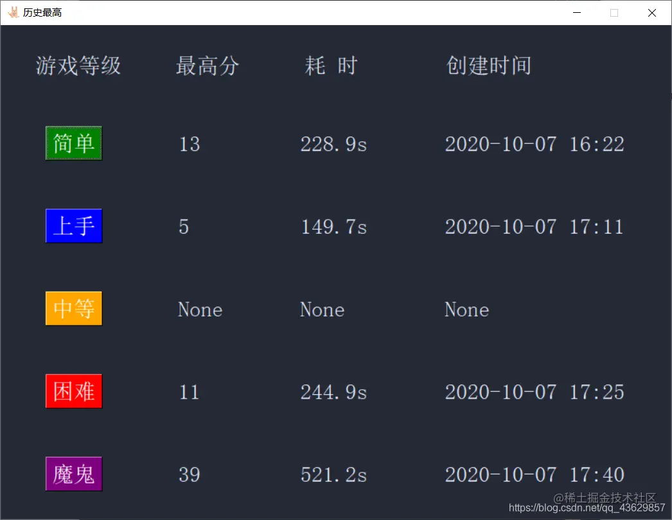
Task: Click the 魔鬼 row score 39
Action: 188,474
